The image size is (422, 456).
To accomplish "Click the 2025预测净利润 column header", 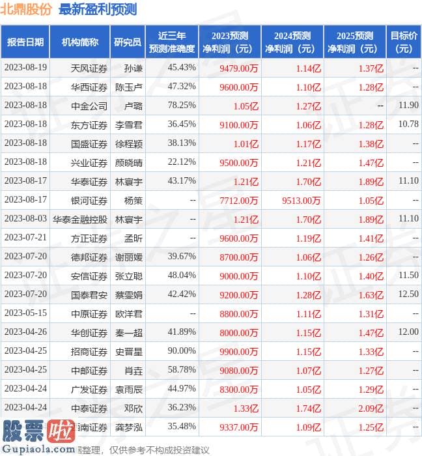I will click(x=355, y=42).
